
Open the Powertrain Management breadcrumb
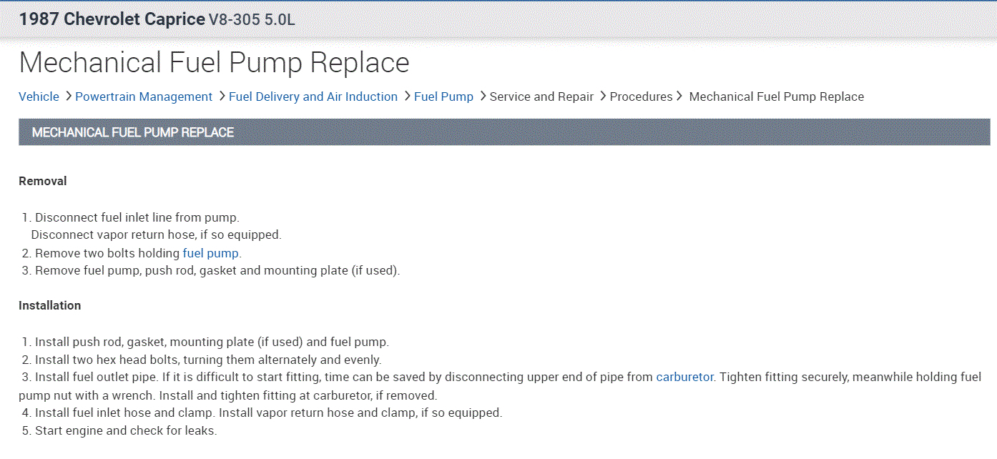click(x=143, y=97)
